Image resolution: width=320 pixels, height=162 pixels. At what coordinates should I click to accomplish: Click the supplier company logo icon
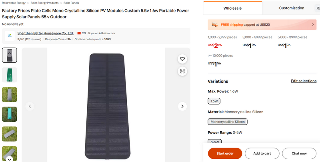pos(10,36)
